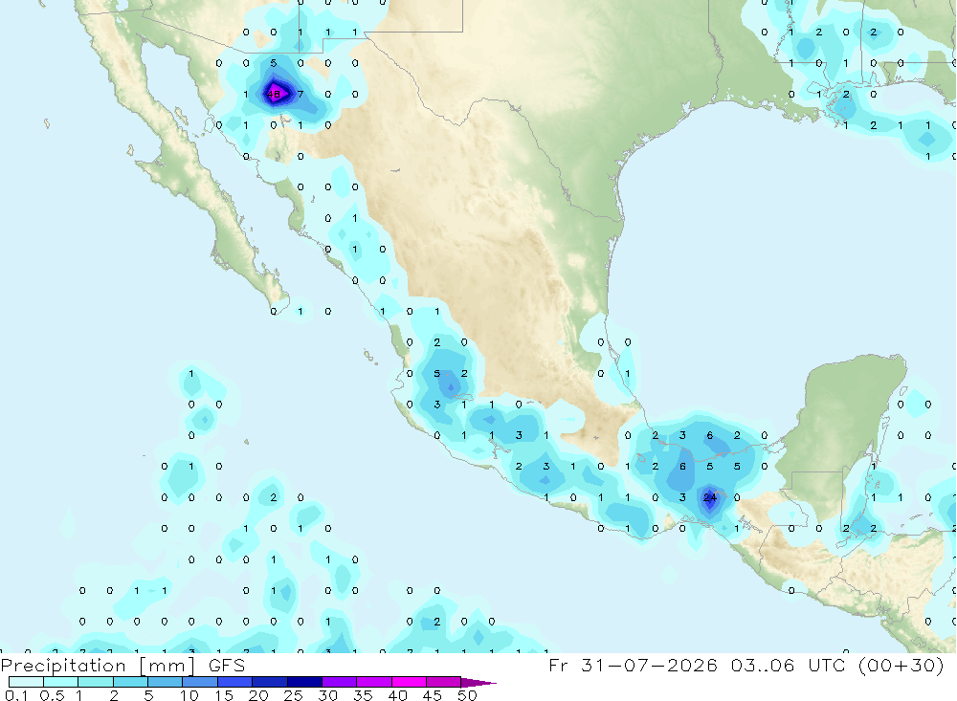957x701 pixels.
Task: Click the "Precipitation" title word
Action: tap(63, 666)
